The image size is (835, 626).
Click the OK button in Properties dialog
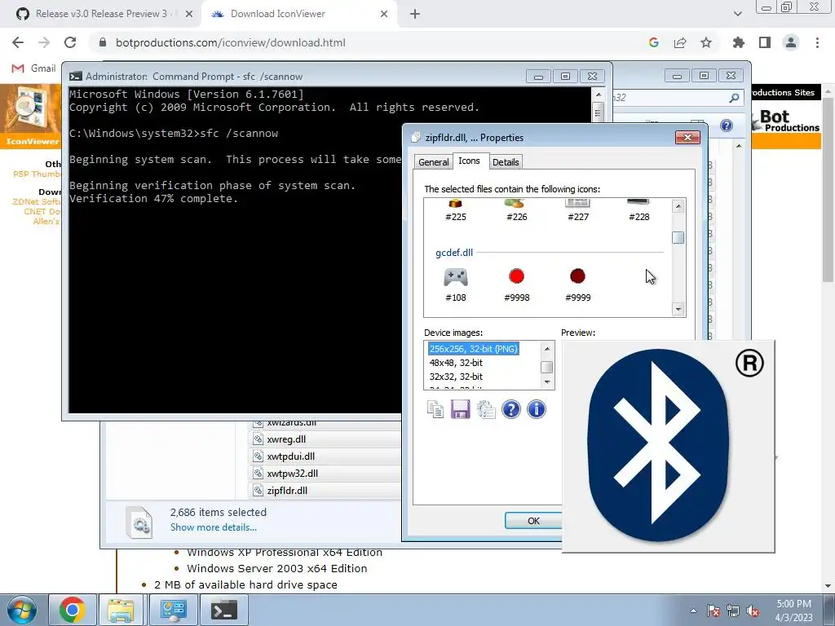[x=533, y=521]
